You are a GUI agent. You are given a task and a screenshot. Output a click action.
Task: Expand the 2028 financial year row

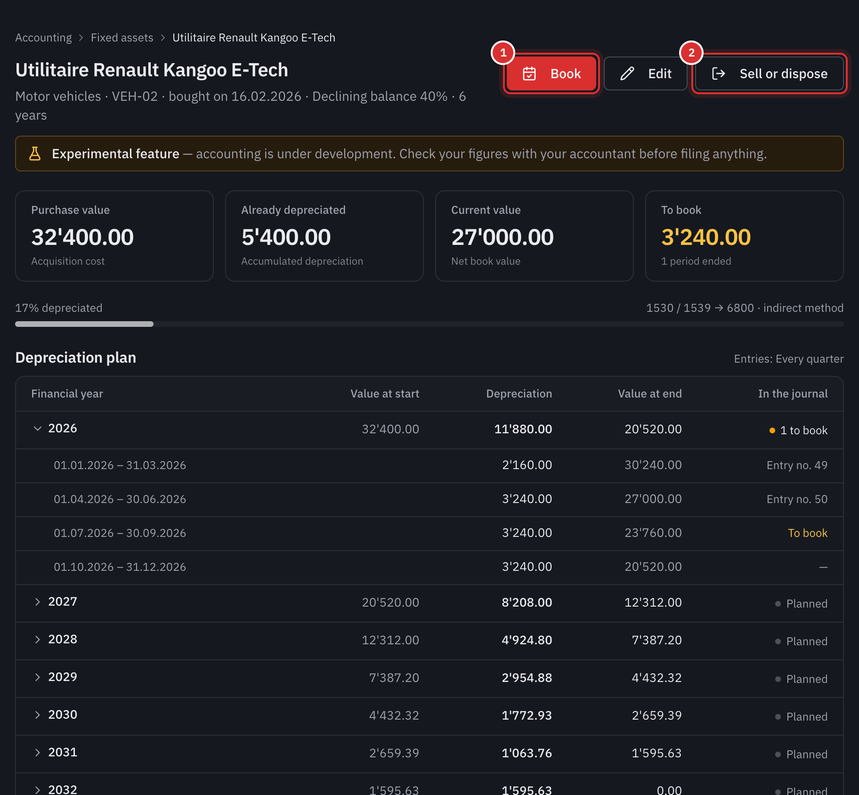tap(38, 640)
